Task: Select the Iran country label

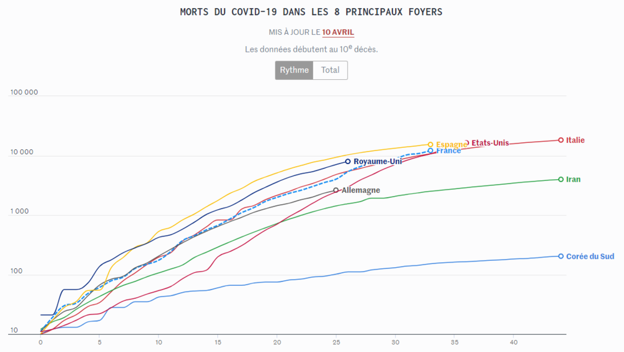Action: pyautogui.click(x=573, y=180)
